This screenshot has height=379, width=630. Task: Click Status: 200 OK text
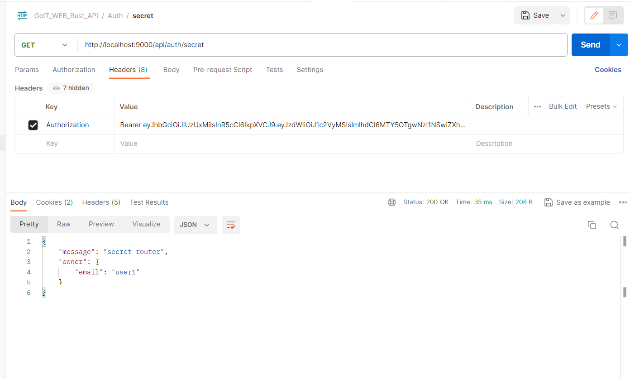click(x=426, y=202)
